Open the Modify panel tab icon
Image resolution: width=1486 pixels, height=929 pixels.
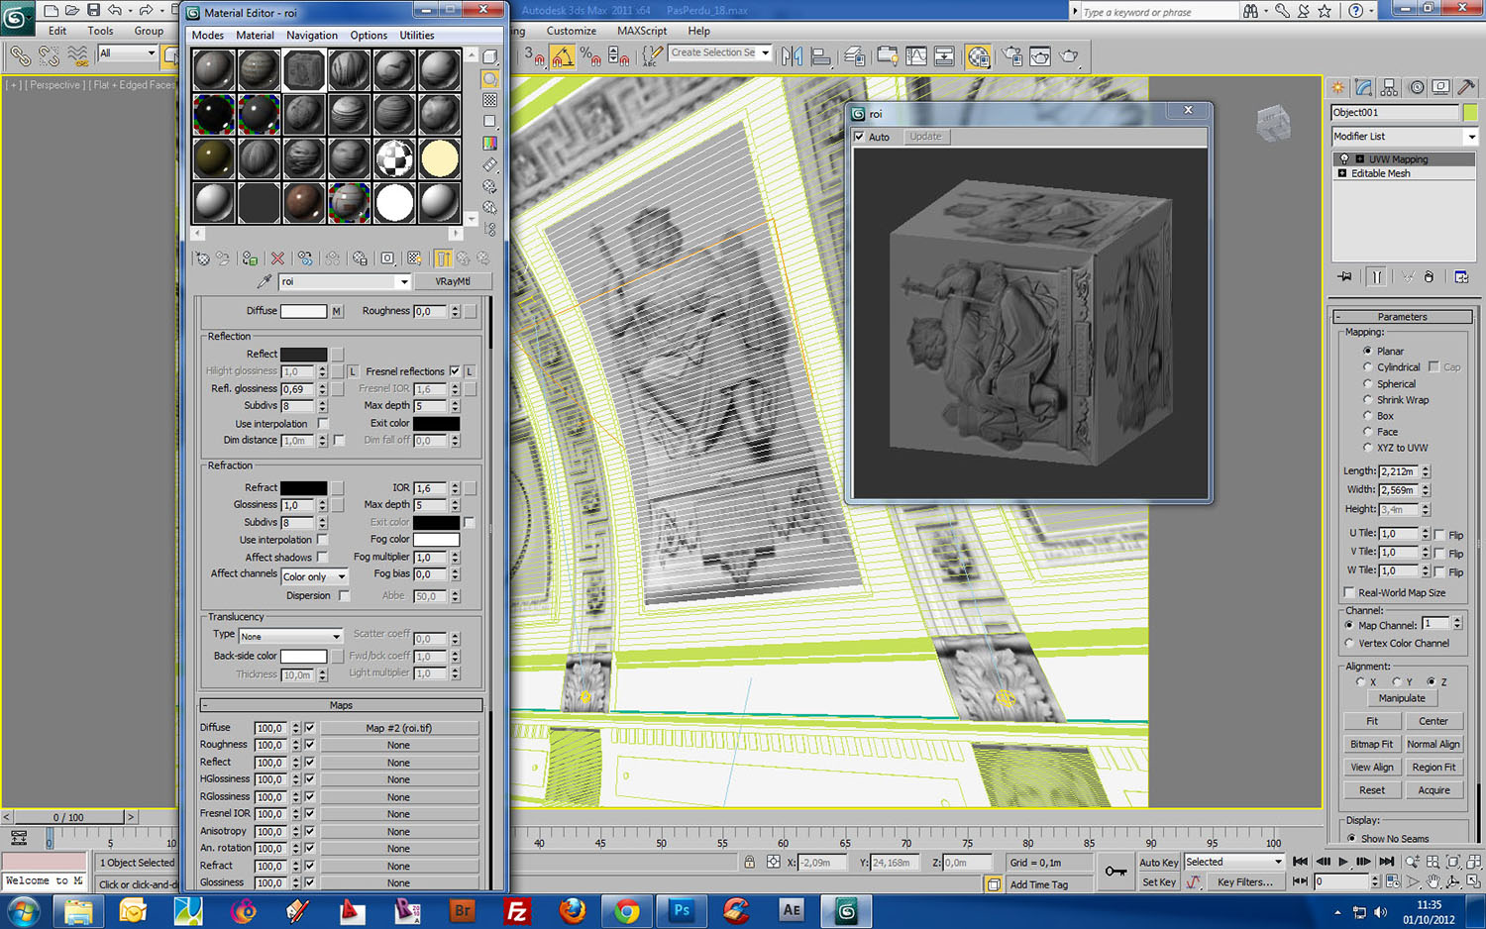(x=1364, y=88)
